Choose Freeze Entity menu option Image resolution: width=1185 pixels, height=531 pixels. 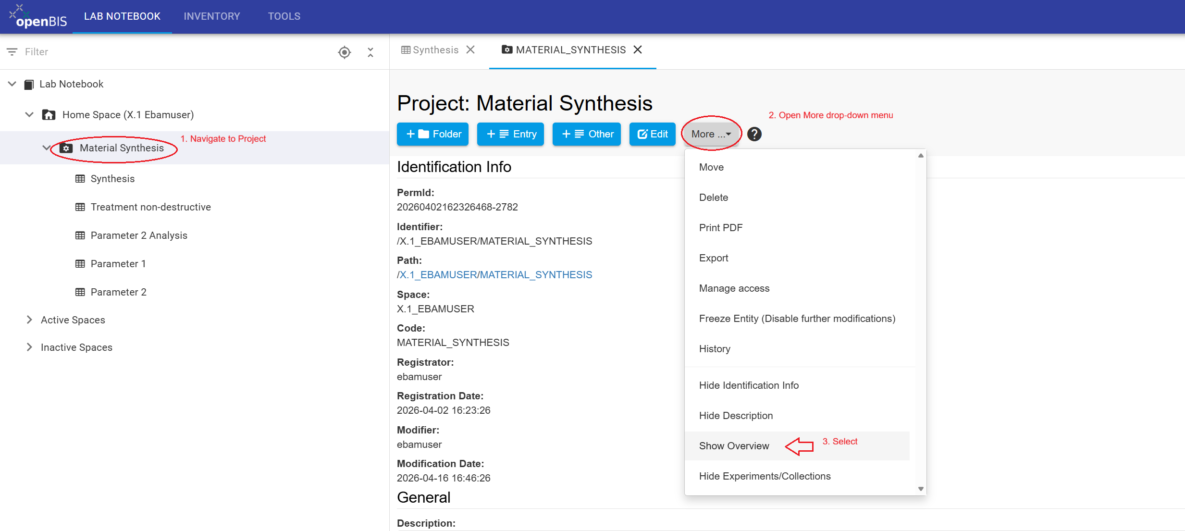(x=797, y=319)
